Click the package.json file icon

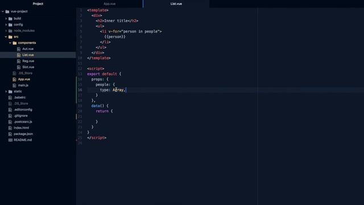click(x=10, y=134)
